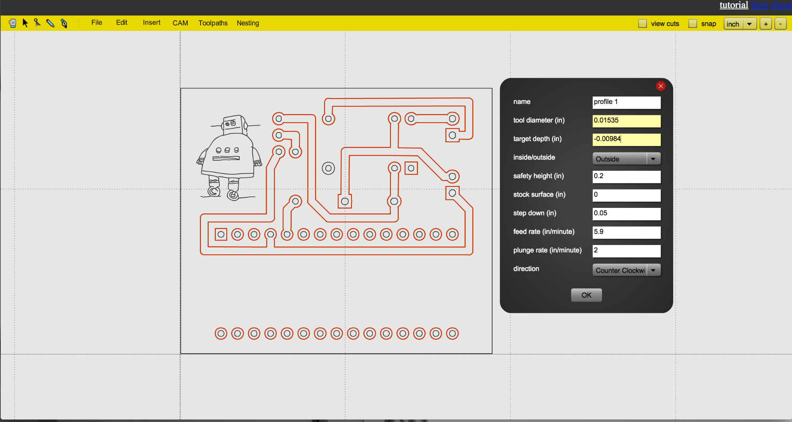Screen dimensions: 792x422
Task: Select the hand pan tool
Action: pos(13,23)
